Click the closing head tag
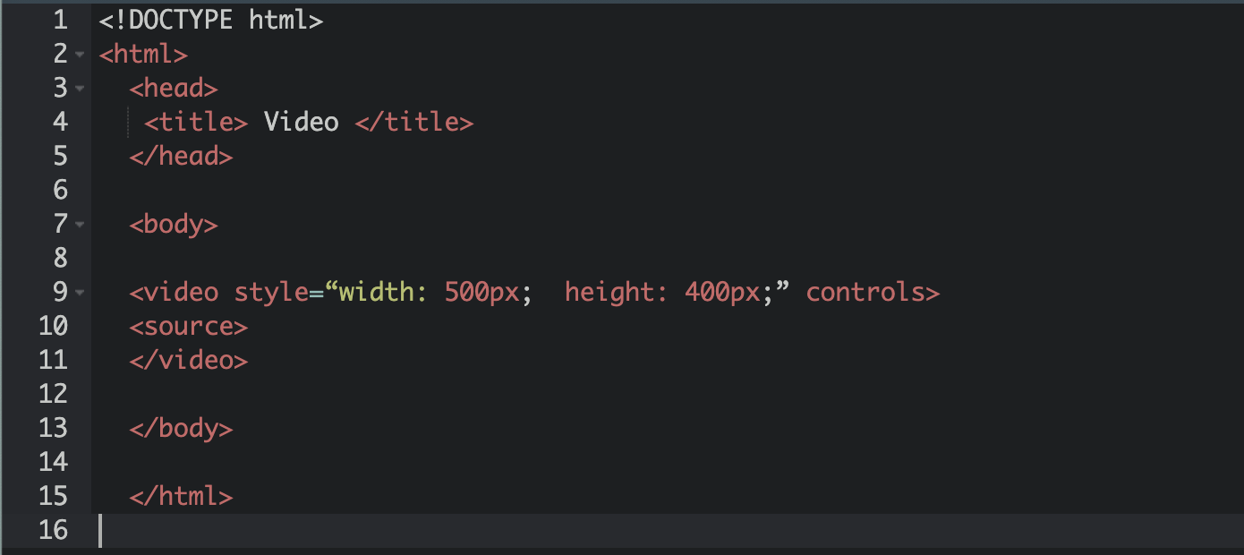 click(181, 156)
